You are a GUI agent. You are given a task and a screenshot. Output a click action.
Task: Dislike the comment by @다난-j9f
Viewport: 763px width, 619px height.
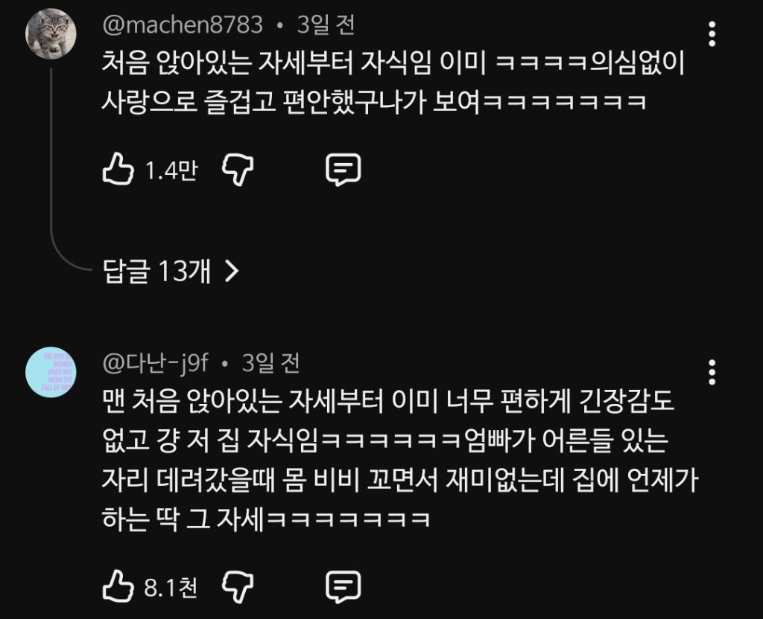(x=238, y=588)
